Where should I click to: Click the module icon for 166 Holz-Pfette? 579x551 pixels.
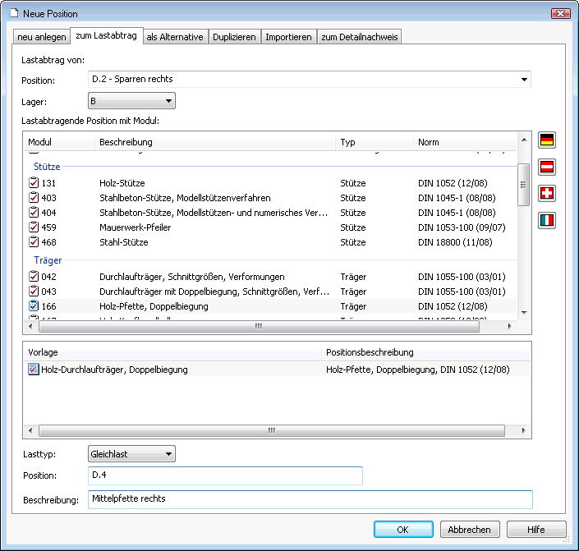pyautogui.click(x=34, y=305)
